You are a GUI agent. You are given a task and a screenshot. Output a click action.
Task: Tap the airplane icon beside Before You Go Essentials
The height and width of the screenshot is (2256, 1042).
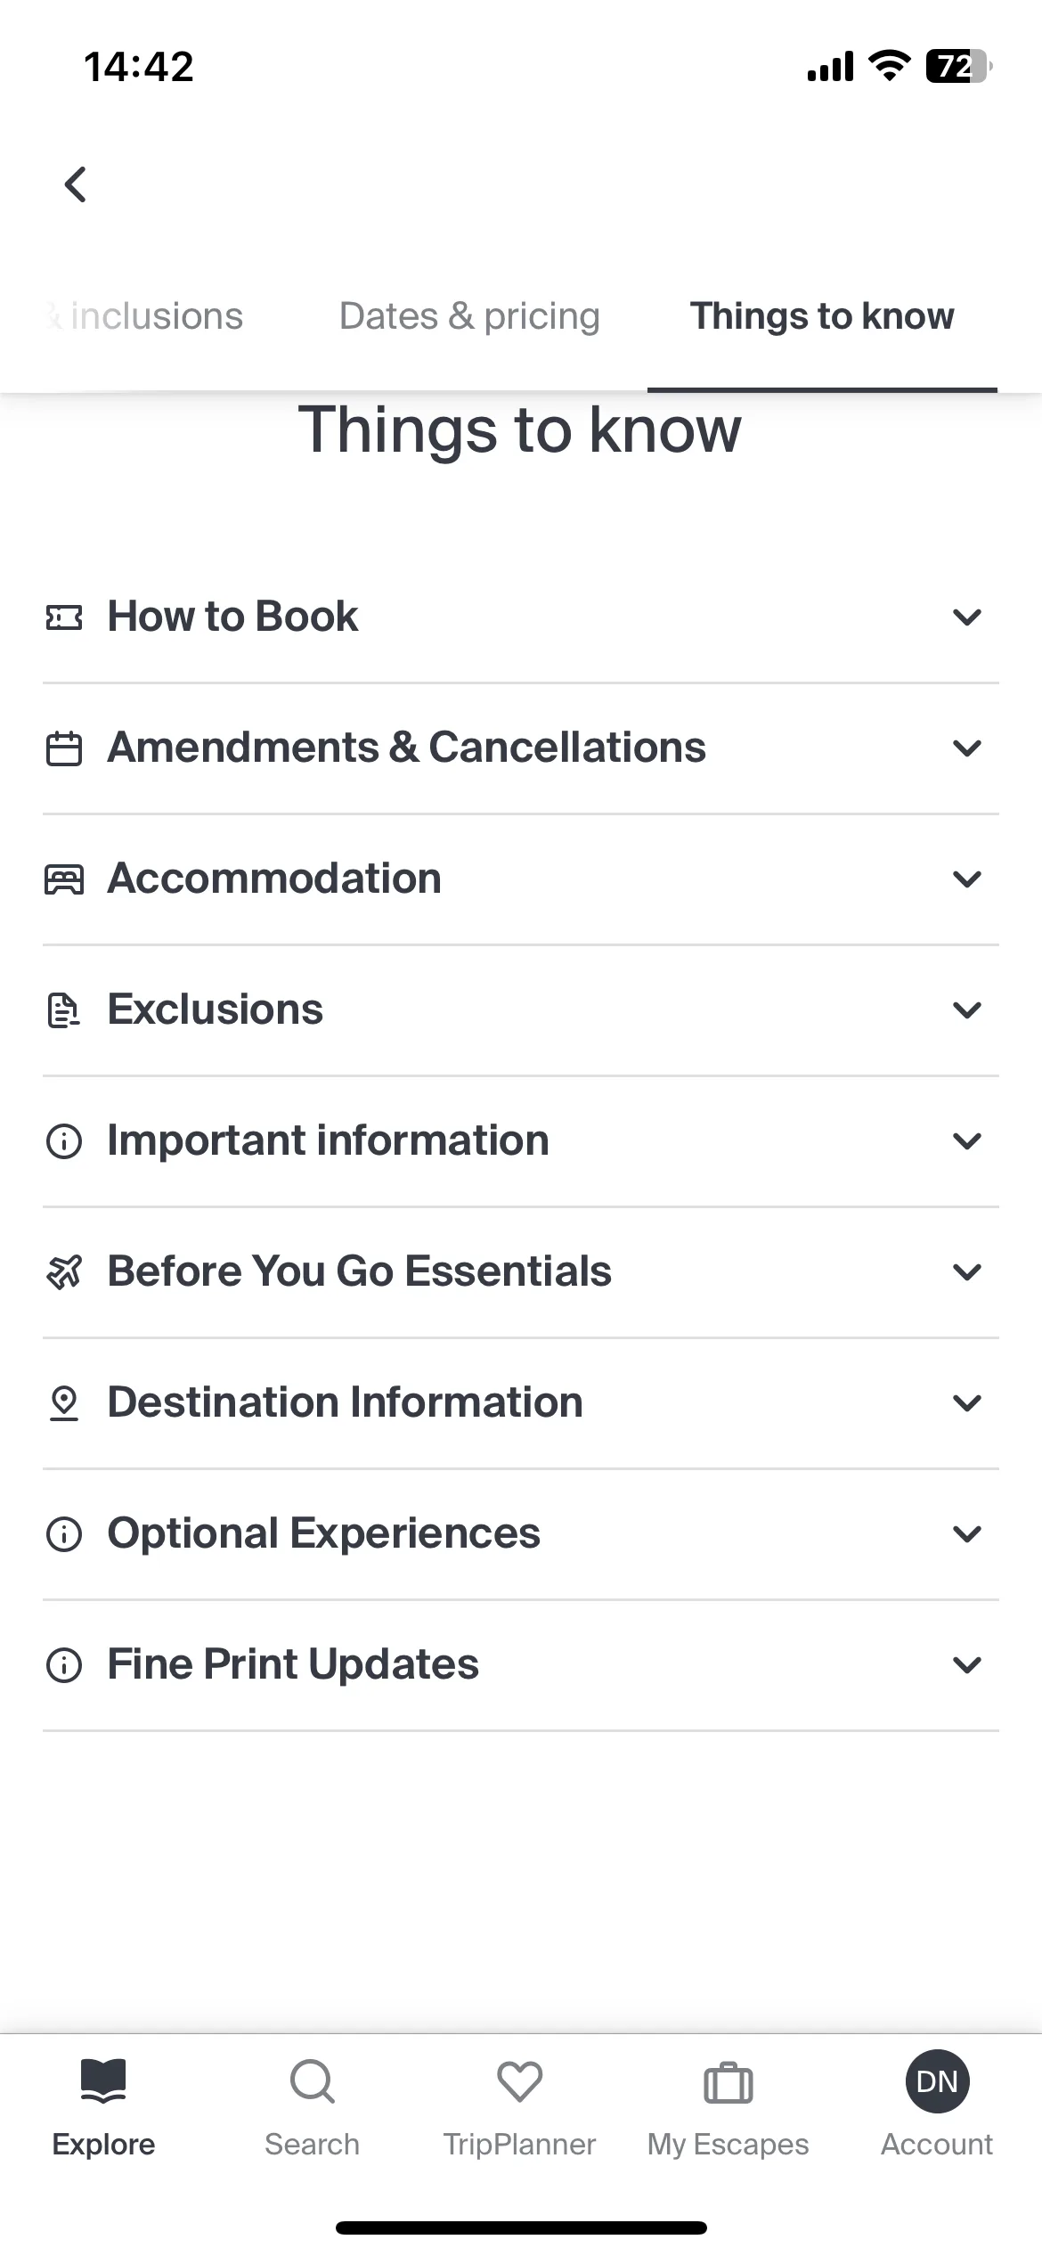pyautogui.click(x=64, y=1271)
